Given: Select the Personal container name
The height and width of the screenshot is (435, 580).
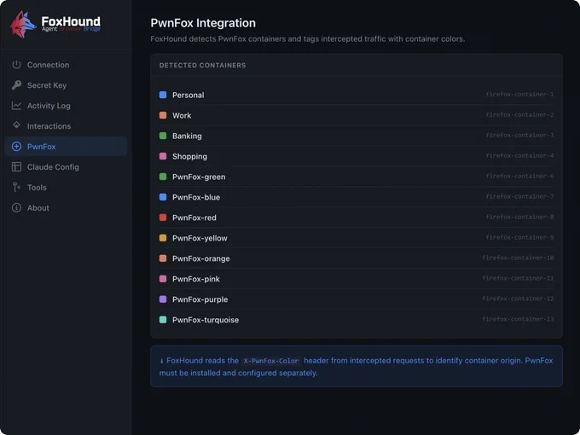Looking at the screenshot, I should (x=188, y=95).
